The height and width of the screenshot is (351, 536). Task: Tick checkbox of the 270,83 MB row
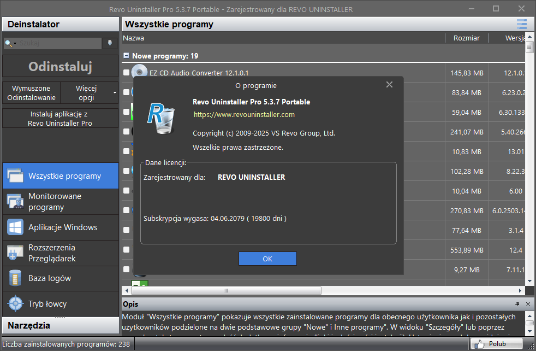click(127, 210)
